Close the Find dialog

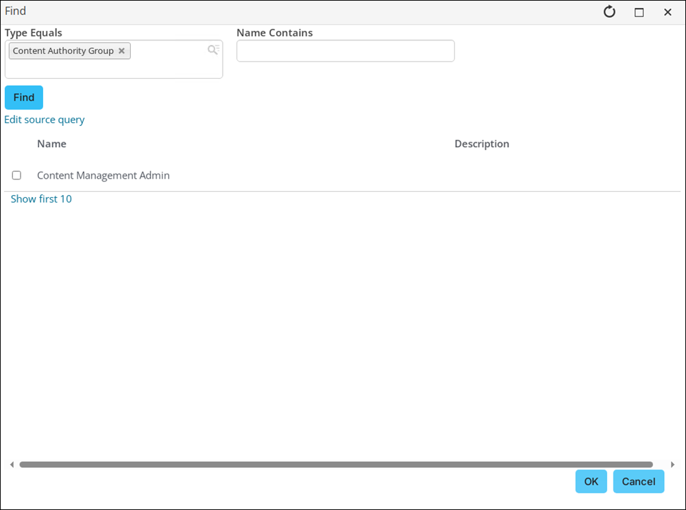click(x=667, y=12)
